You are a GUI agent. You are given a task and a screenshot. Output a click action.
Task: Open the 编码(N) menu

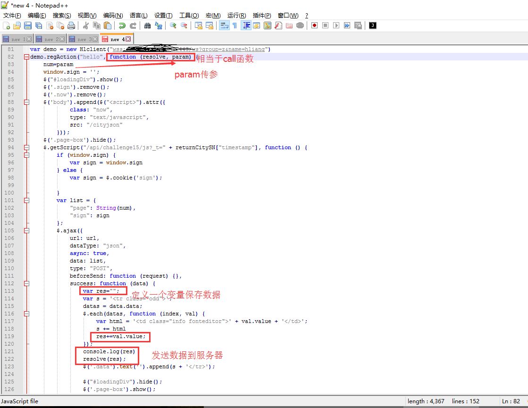pos(113,16)
